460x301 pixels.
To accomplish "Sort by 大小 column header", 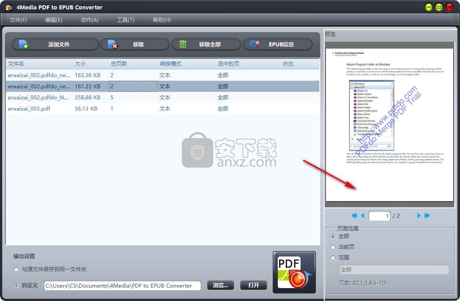I will [x=90, y=64].
